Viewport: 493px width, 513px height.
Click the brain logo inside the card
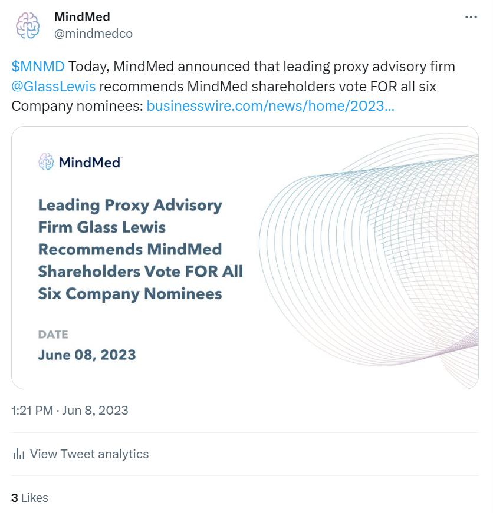click(46, 161)
